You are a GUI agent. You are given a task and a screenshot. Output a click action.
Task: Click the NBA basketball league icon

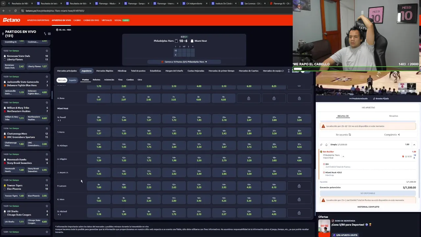(57, 30)
